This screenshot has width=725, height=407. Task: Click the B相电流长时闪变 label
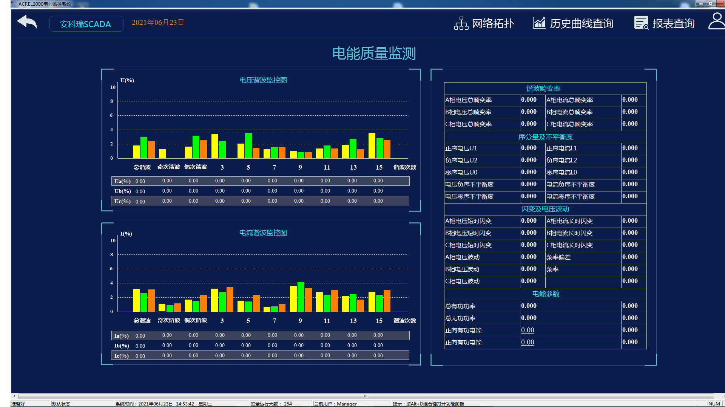(569, 233)
